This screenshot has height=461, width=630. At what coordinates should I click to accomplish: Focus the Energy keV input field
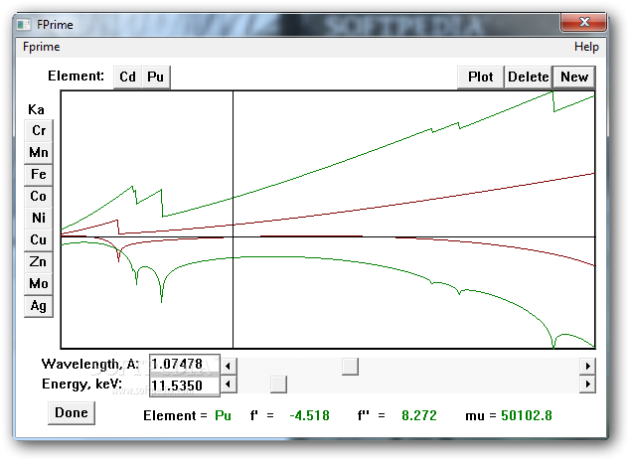tap(185, 385)
